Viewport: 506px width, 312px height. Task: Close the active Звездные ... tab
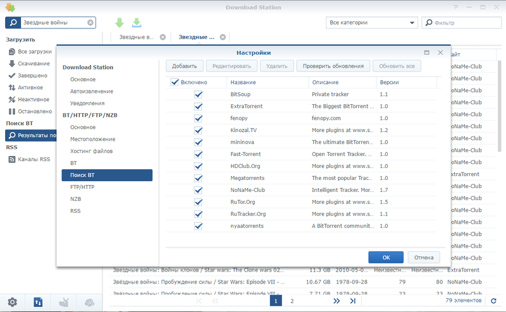[223, 37]
